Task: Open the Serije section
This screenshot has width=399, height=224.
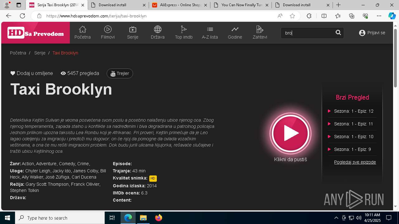Action: pos(132,33)
